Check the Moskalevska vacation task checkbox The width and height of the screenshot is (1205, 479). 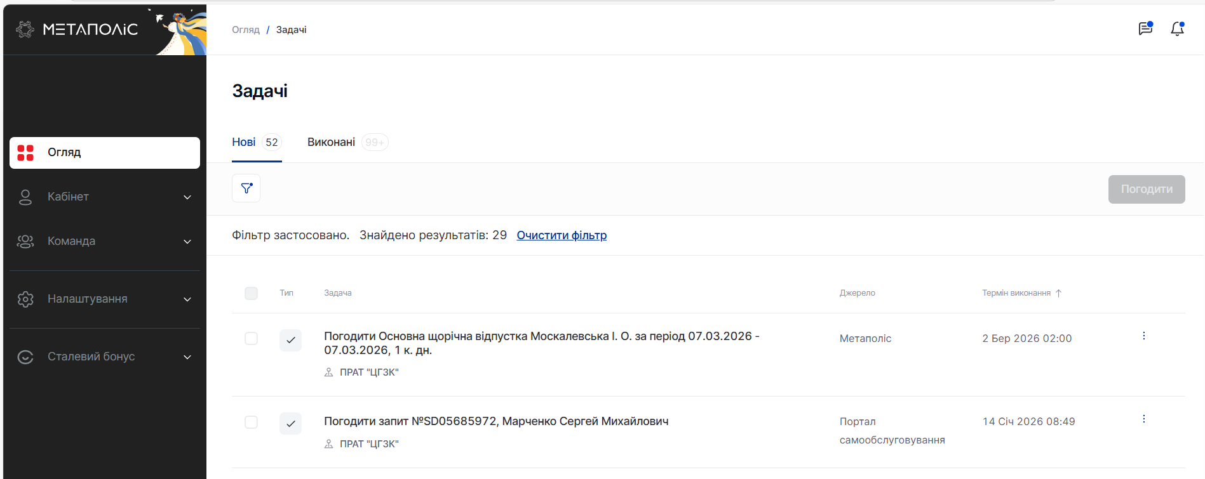point(251,339)
